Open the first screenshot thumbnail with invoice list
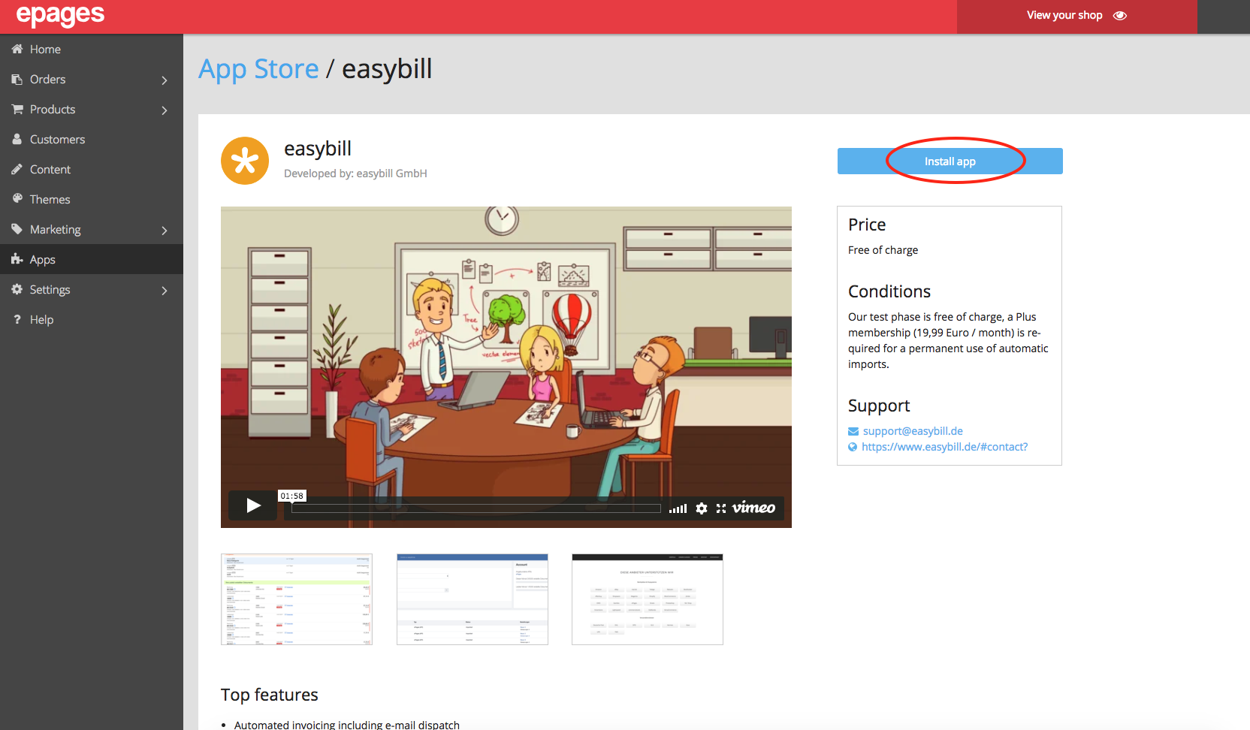 [297, 599]
